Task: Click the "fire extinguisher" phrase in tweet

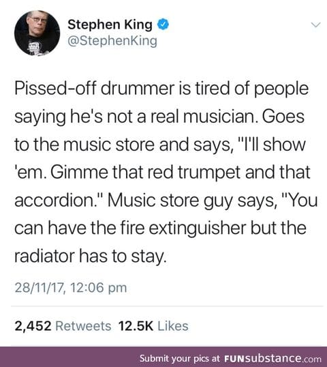Action: [x=183, y=229]
